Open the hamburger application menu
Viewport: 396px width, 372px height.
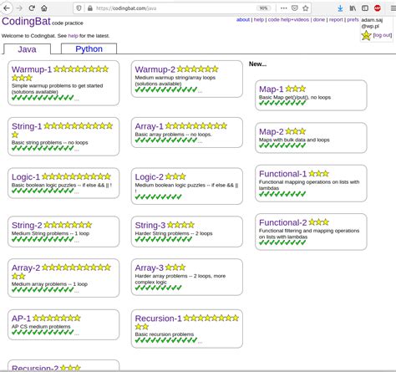click(x=393, y=8)
